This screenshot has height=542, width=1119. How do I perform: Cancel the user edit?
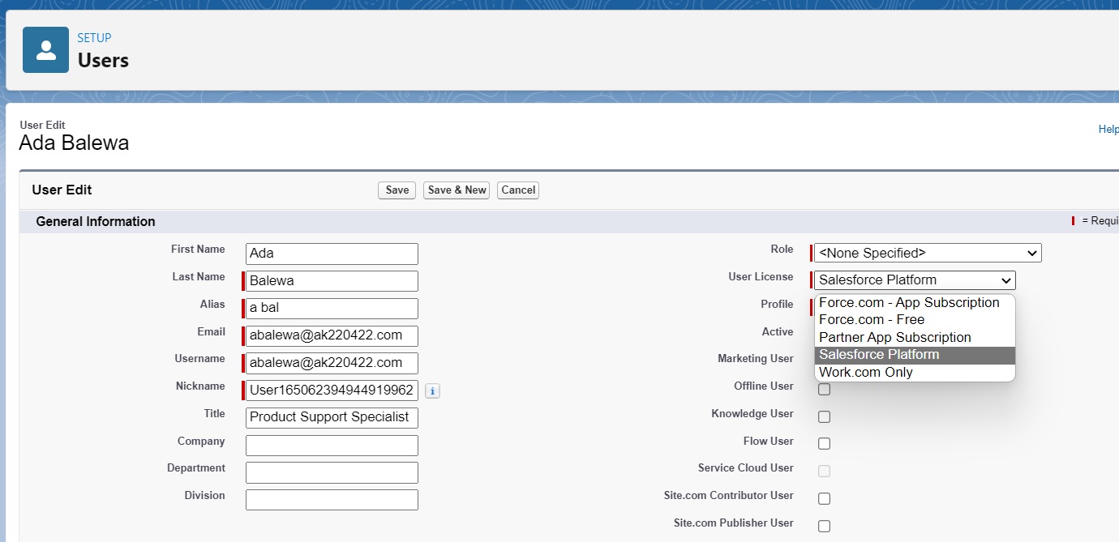(518, 190)
